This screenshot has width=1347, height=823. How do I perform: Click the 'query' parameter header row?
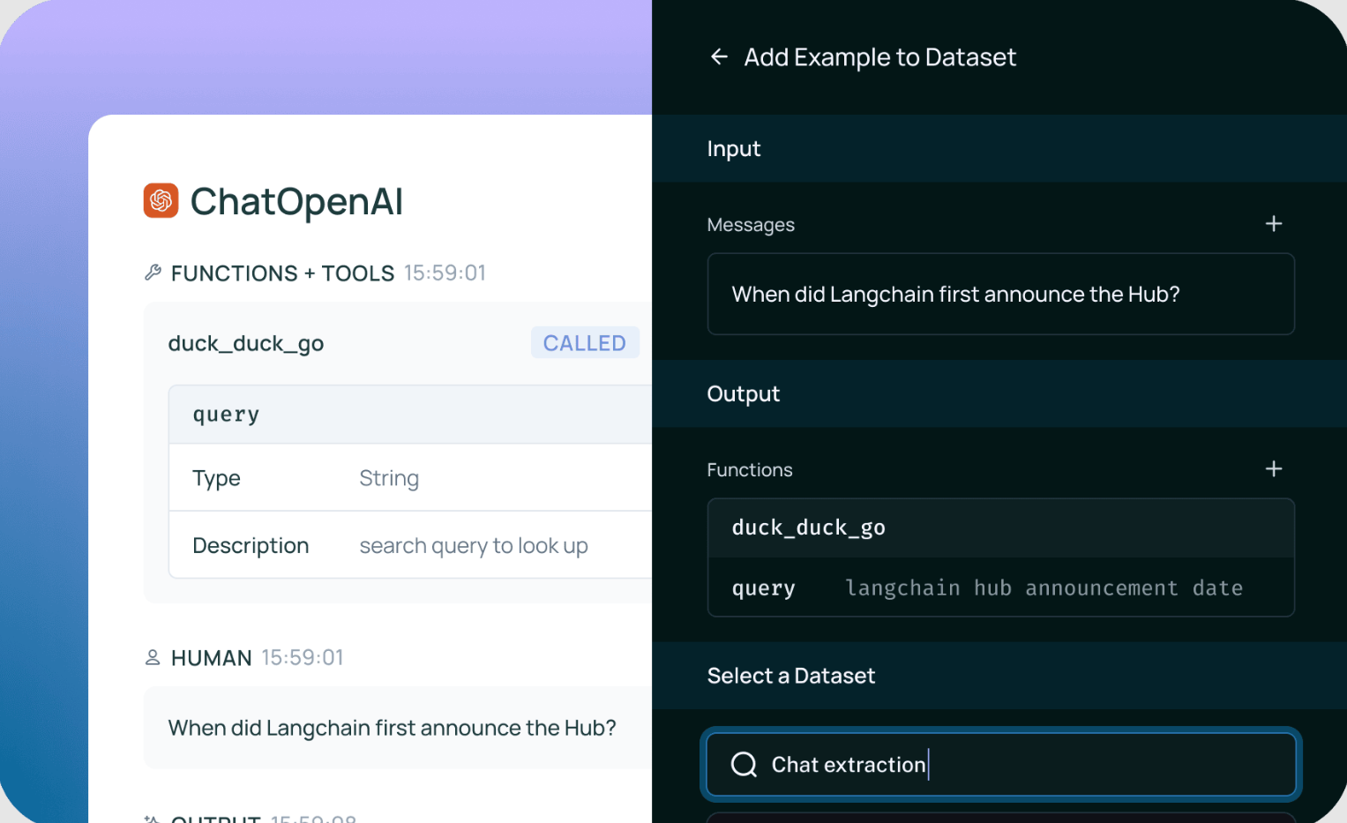coord(410,415)
